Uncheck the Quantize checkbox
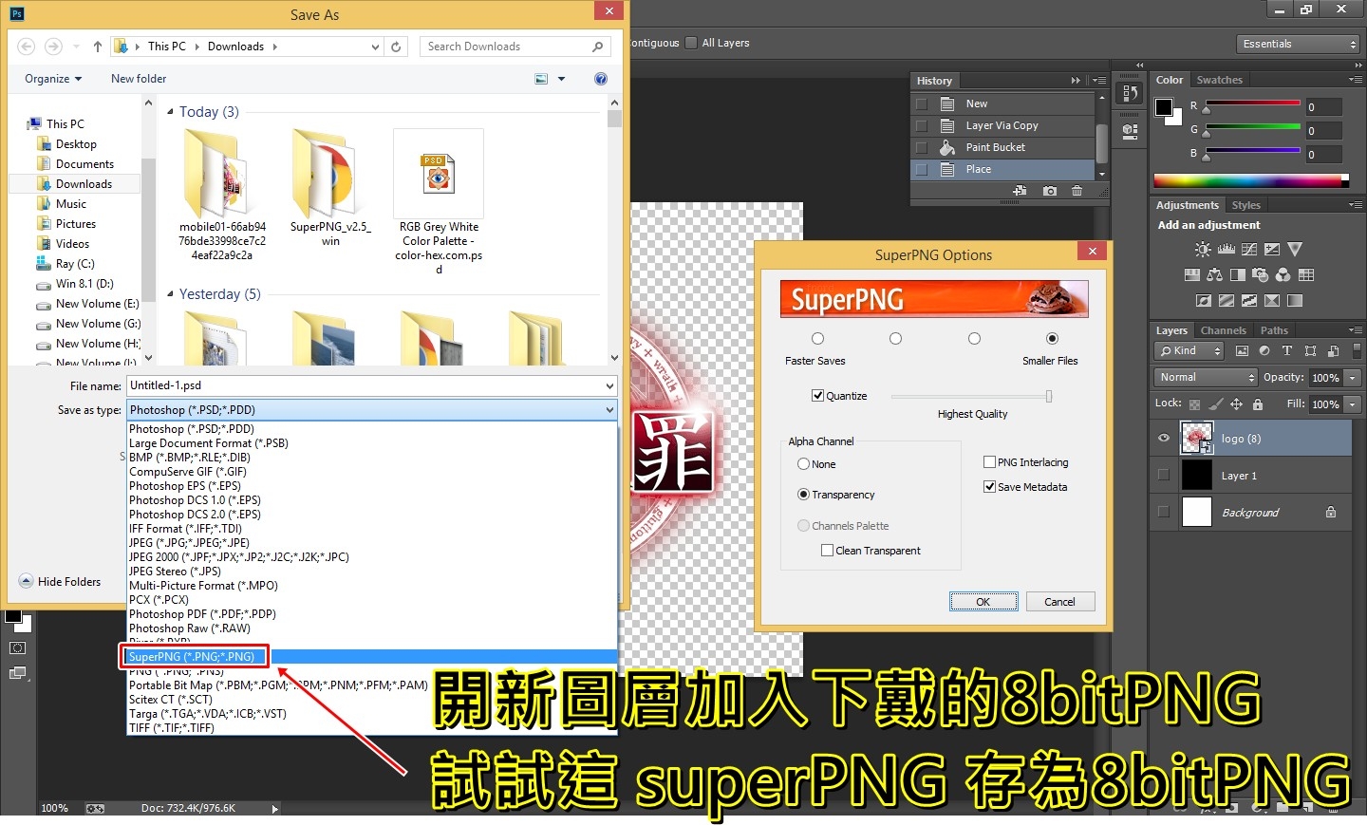The width and height of the screenshot is (1367, 825). coord(817,396)
